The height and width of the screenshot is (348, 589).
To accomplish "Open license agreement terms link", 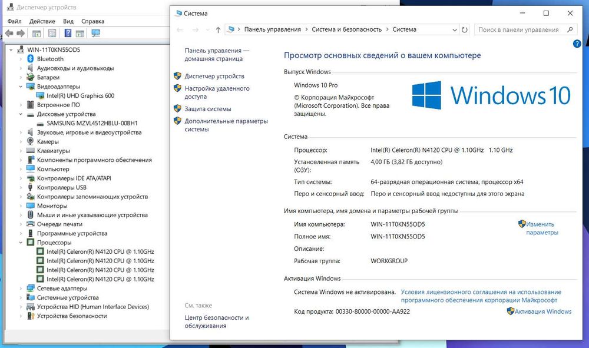I will pyautogui.click(x=481, y=296).
